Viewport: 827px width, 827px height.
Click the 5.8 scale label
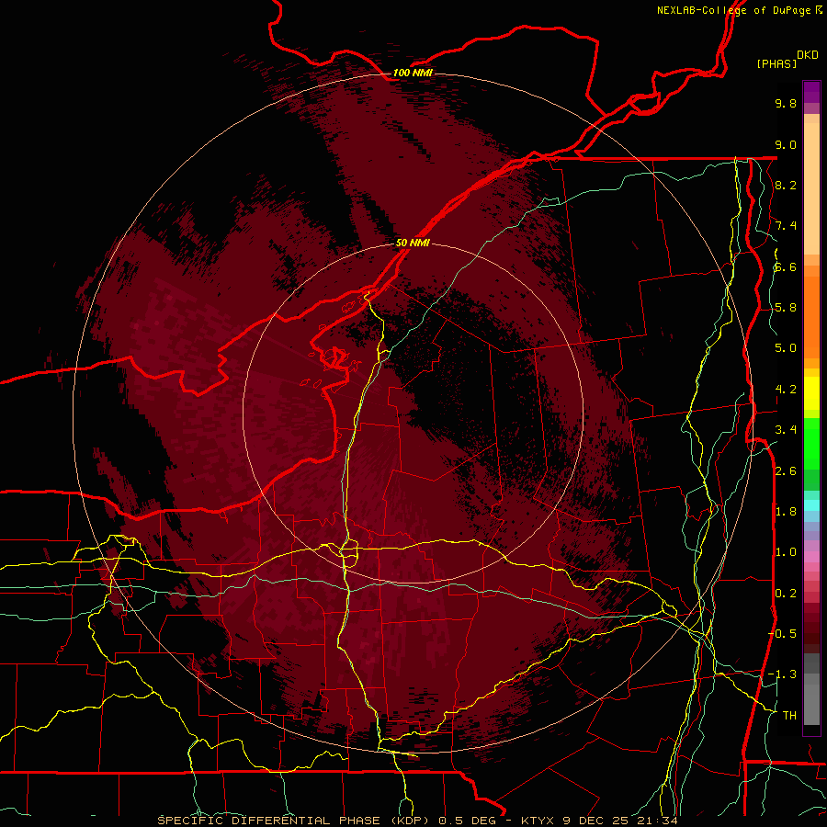786,308
